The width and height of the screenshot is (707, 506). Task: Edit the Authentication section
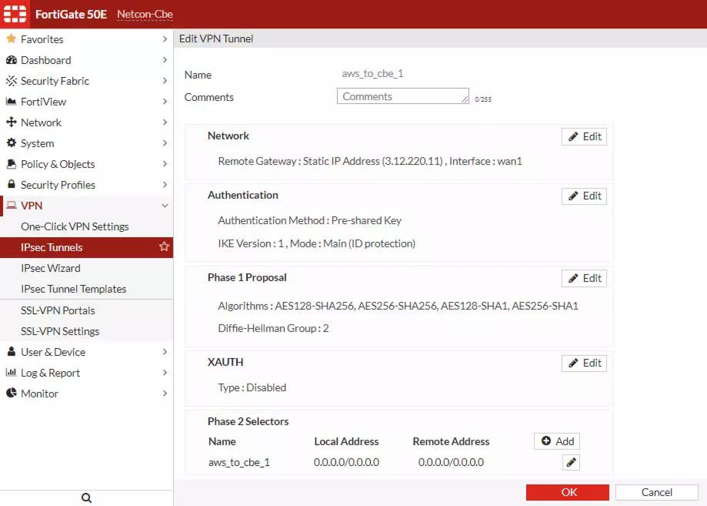tap(584, 196)
